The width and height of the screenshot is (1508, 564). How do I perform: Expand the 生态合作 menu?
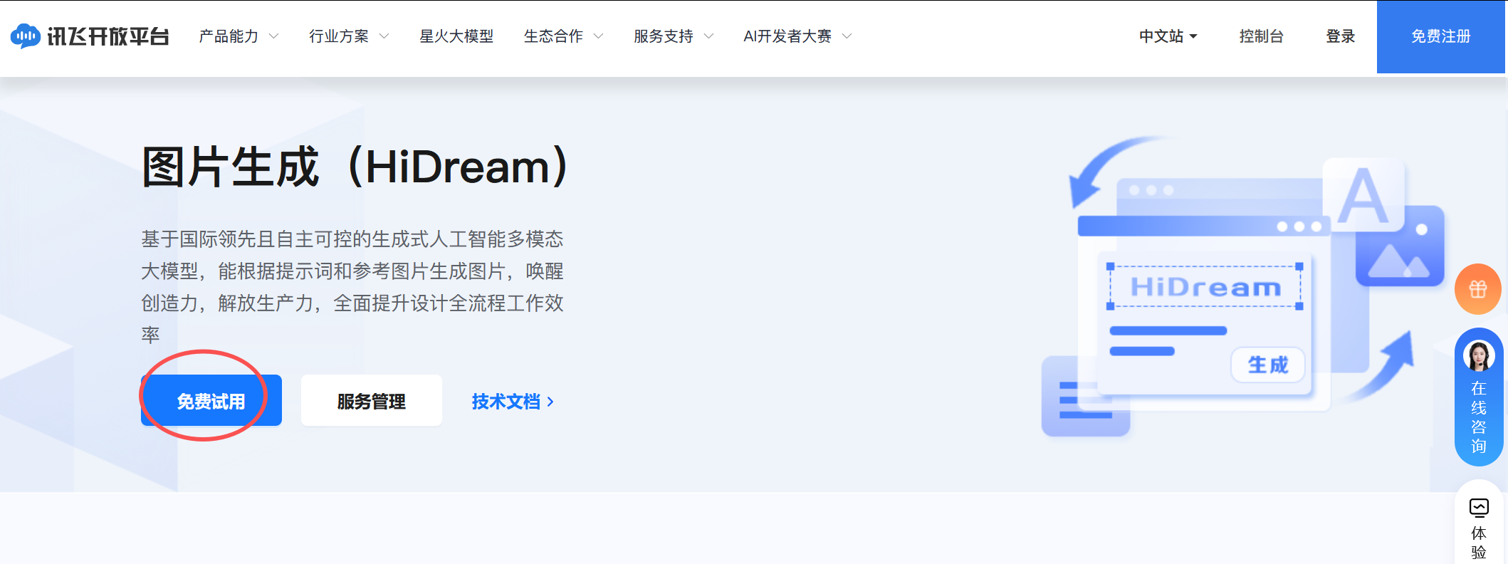563,36
